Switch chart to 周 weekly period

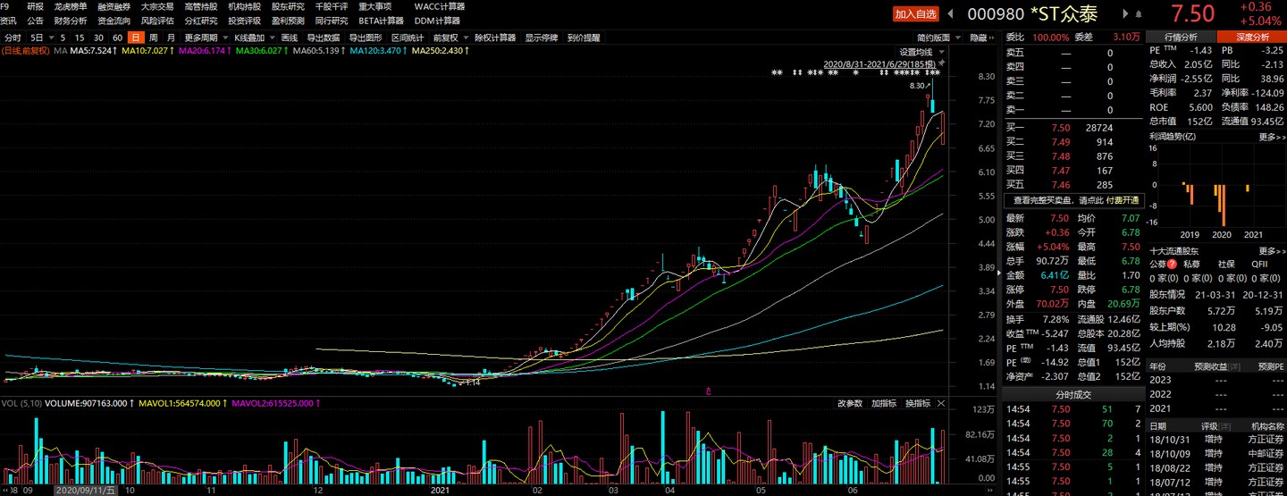click(153, 38)
